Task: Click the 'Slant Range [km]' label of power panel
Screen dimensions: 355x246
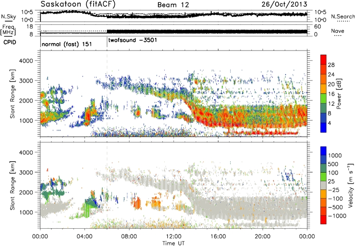Action: (x=12, y=94)
